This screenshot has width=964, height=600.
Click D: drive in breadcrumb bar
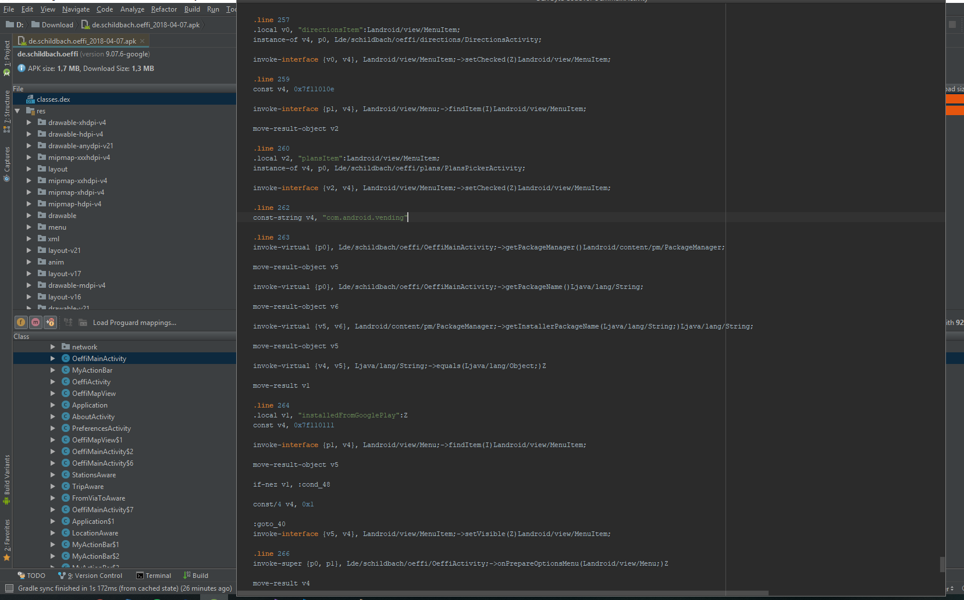15,25
